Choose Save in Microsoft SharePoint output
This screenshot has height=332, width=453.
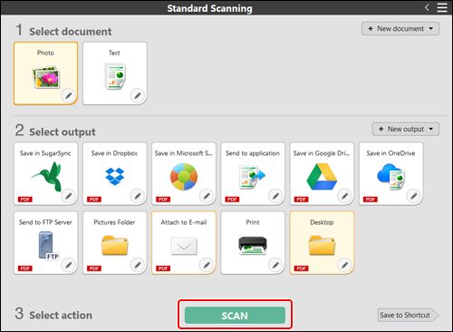184,173
